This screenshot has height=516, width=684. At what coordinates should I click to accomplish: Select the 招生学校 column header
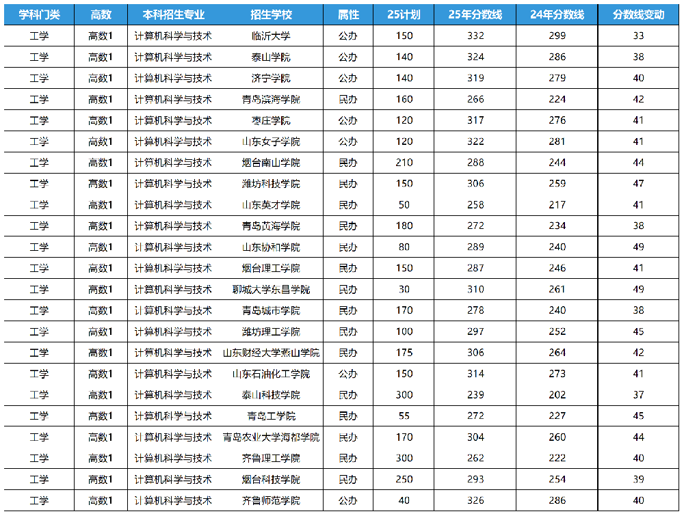pos(271,14)
